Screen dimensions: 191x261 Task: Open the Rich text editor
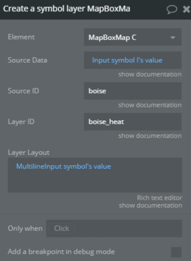(159, 198)
